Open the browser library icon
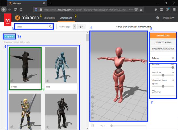178x130 pixels. click(x=156, y=10)
